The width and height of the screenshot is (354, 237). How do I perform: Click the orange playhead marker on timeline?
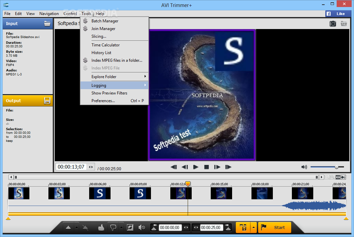[188, 184]
